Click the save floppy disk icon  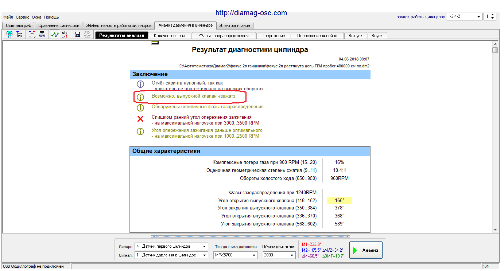[77, 35]
